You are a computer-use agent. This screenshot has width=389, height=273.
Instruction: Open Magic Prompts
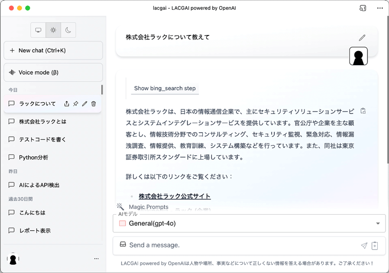pyautogui.click(x=148, y=207)
